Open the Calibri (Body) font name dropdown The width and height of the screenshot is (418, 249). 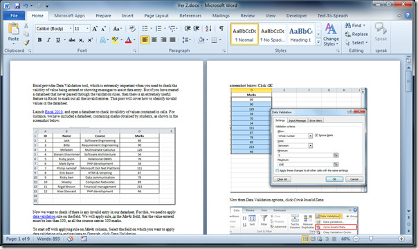pos(71,28)
